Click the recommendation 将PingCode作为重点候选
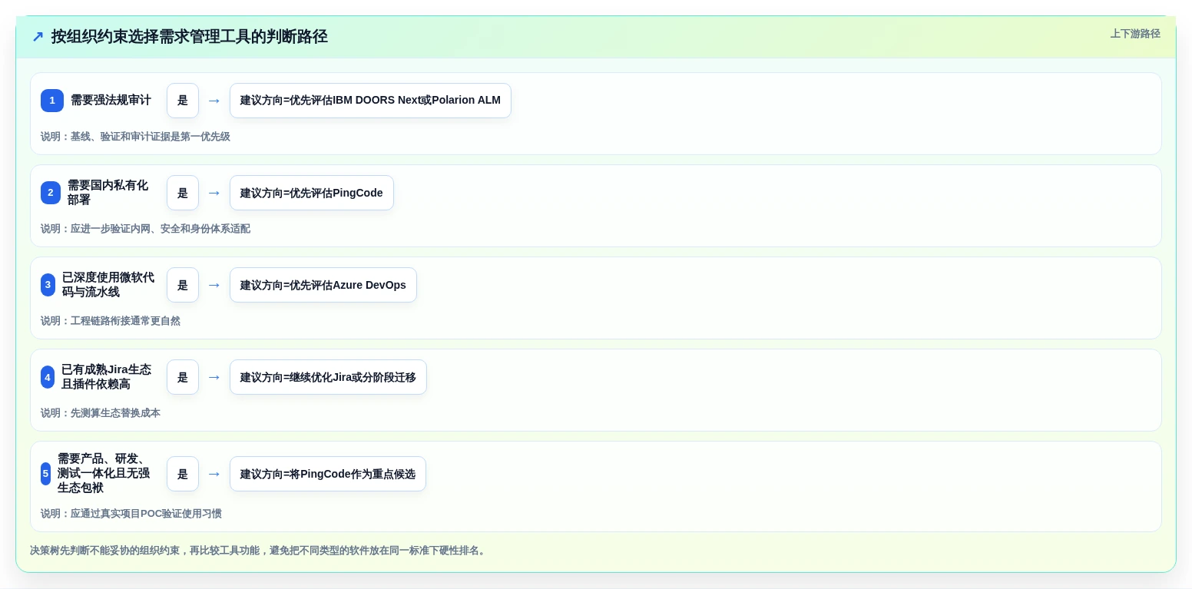Image resolution: width=1192 pixels, height=589 pixels. (328, 474)
